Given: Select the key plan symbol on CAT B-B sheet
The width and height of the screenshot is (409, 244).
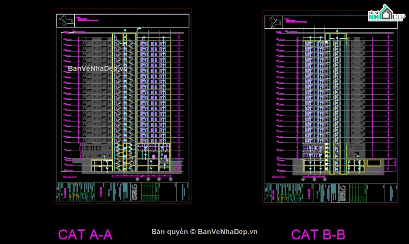Looking at the screenshot, I should (274, 22).
